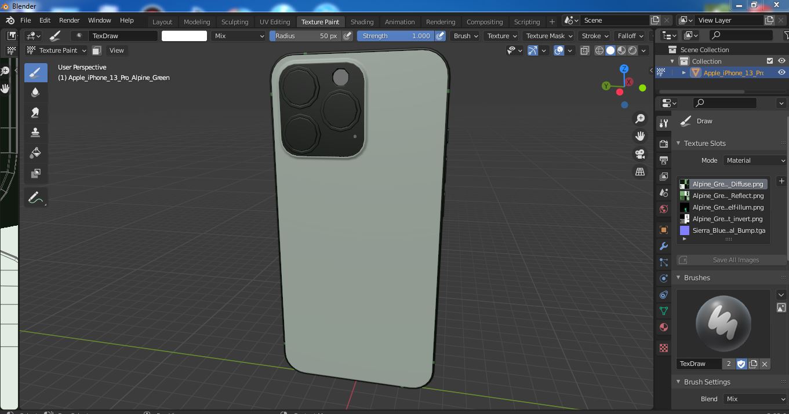Viewport: 789px width, 414px height.
Task: Open the Object properties tab
Action: [x=664, y=230]
